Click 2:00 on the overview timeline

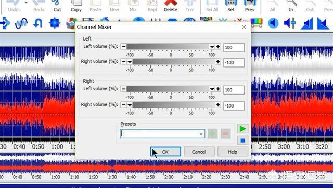click(169, 177)
